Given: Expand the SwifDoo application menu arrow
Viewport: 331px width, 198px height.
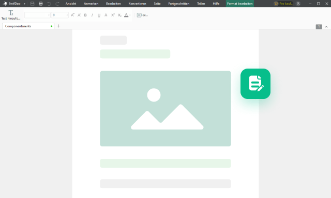Looking at the screenshot, I should click(x=24, y=4).
